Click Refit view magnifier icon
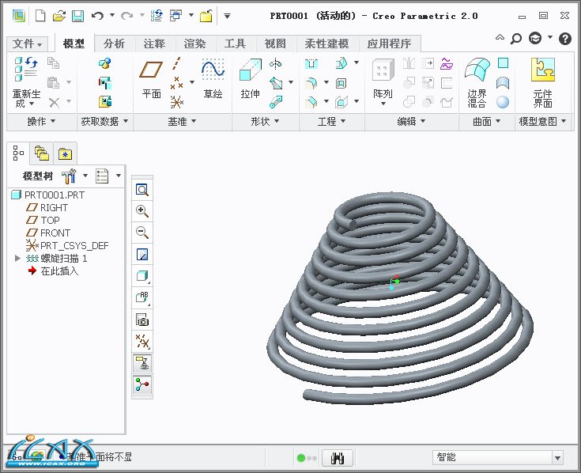581x473 pixels. [142, 189]
